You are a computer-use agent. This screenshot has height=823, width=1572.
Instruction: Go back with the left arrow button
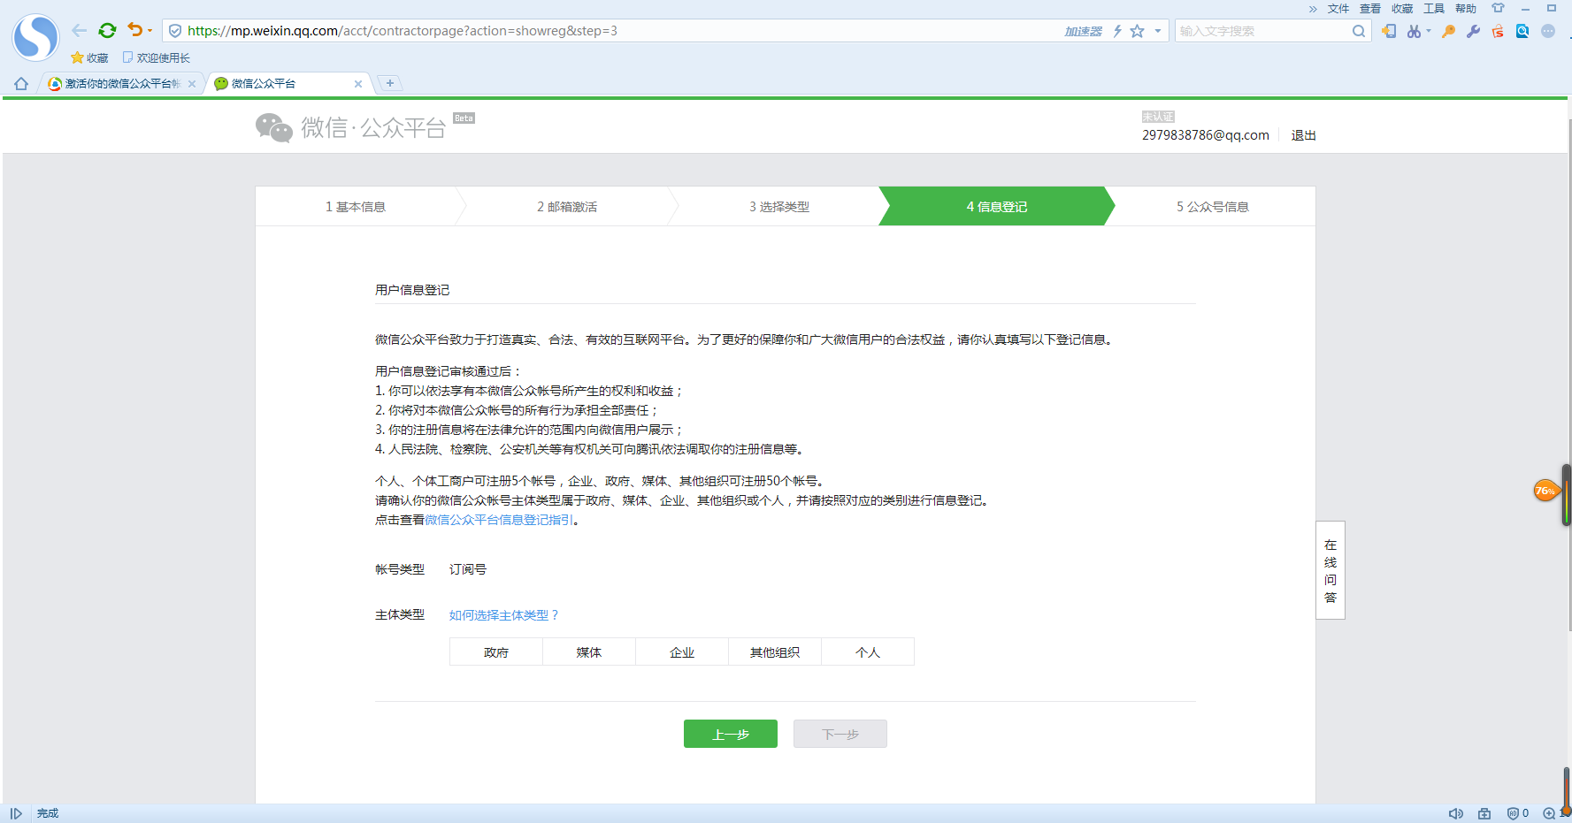(x=79, y=31)
